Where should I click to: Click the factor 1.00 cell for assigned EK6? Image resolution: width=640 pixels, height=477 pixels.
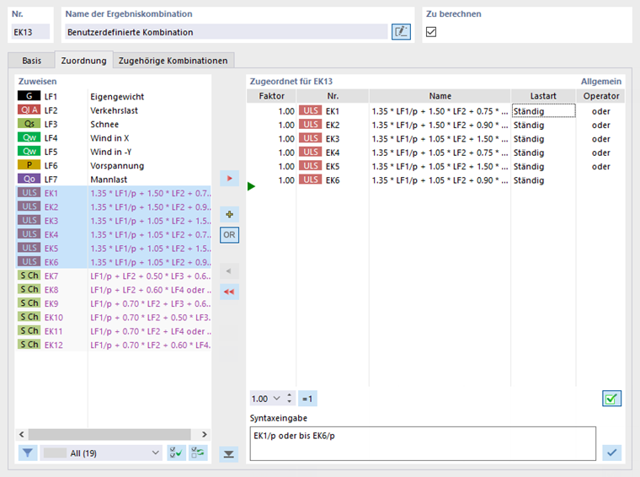pyautogui.click(x=272, y=180)
